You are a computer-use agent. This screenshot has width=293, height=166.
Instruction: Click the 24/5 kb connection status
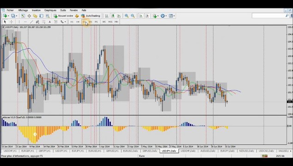point(280,156)
